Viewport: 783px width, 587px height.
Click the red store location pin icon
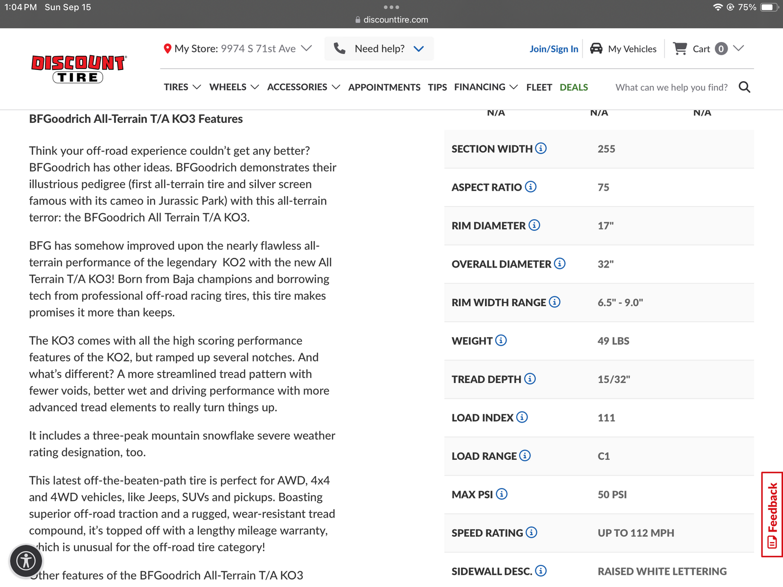[167, 49]
